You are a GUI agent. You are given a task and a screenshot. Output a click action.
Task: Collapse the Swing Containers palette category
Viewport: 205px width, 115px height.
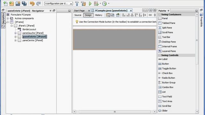coord(160,14)
